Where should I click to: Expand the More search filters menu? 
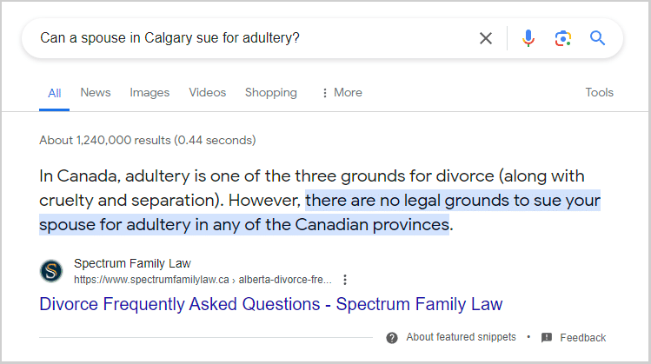[x=341, y=92]
